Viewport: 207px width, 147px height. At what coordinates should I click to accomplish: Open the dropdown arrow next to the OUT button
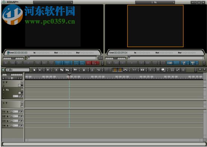click(197, 63)
